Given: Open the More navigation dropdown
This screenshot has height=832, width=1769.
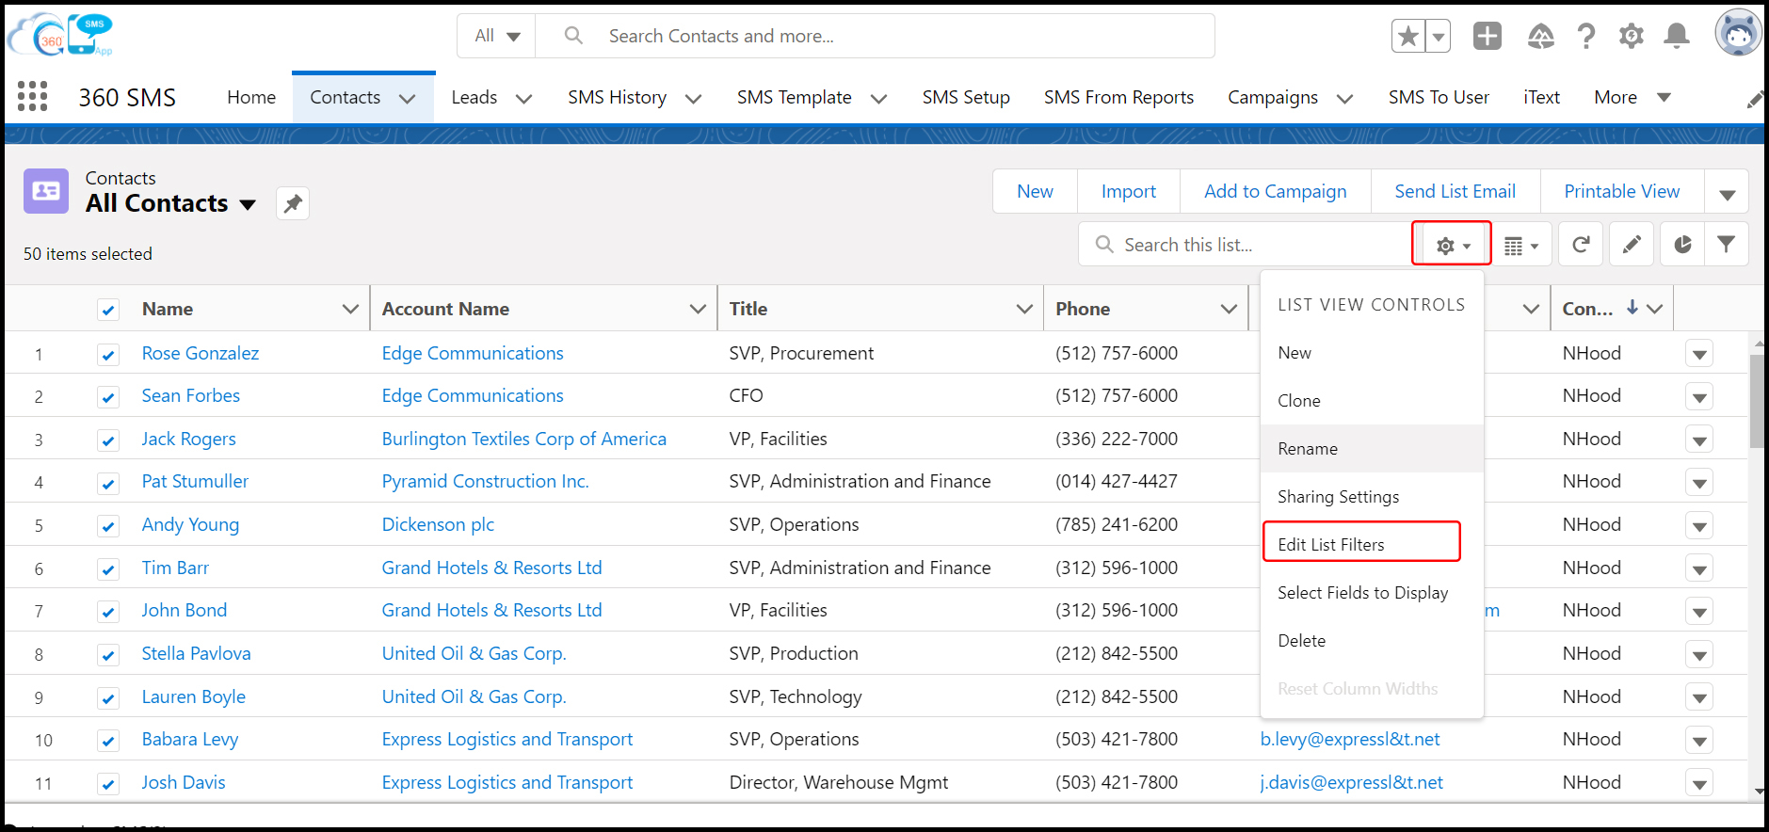Looking at the screenshot, I should tap(1632, 97).
